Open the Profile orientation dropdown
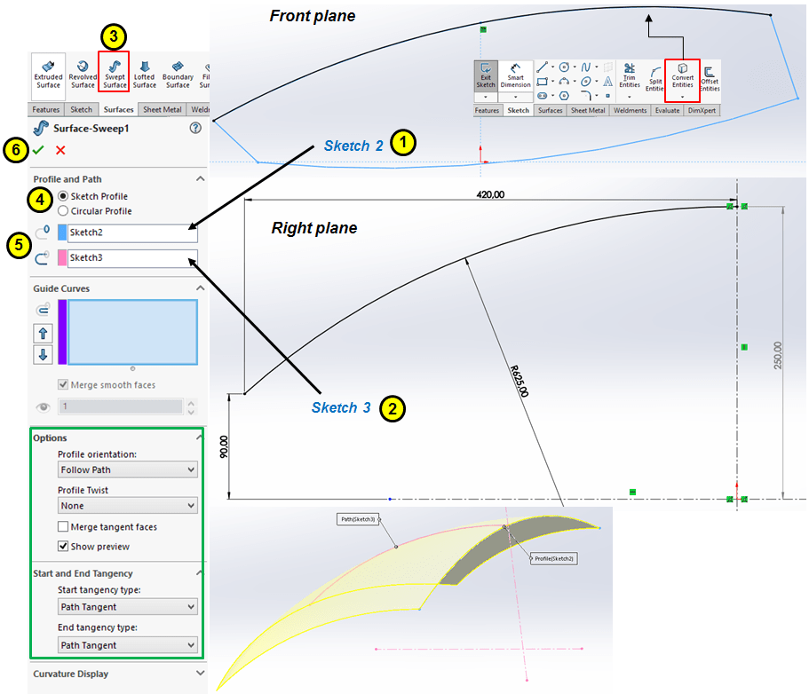 click(128, 469)
